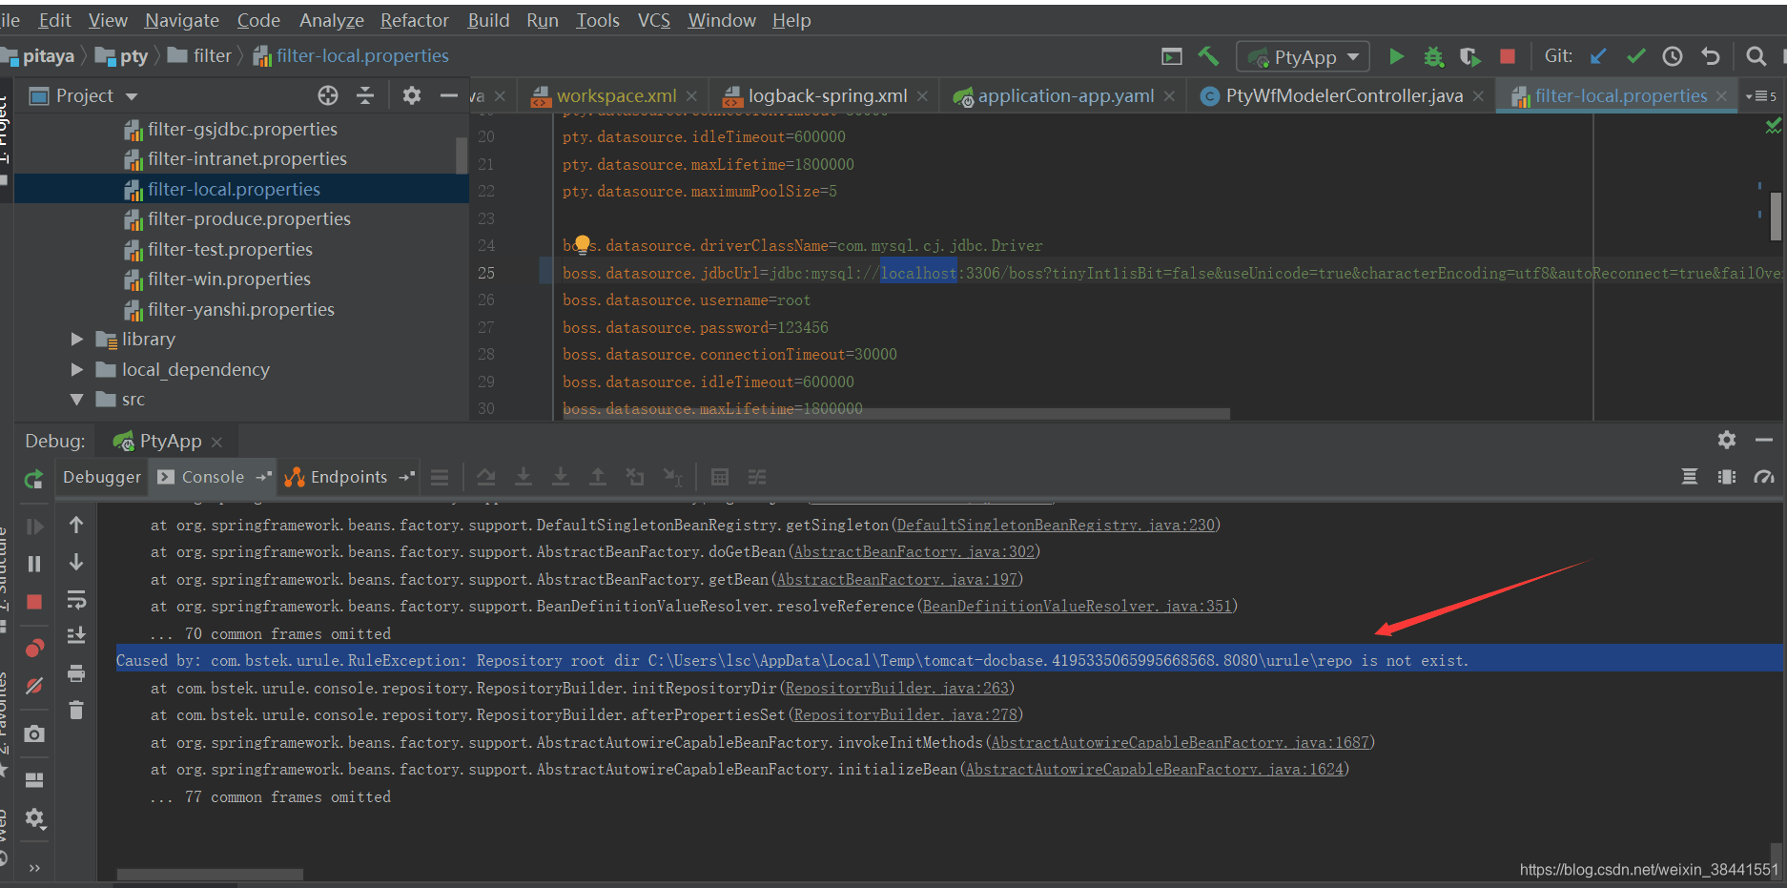Show Git history clock icon
This screenshot has height=888, width=1787.
1673,57
